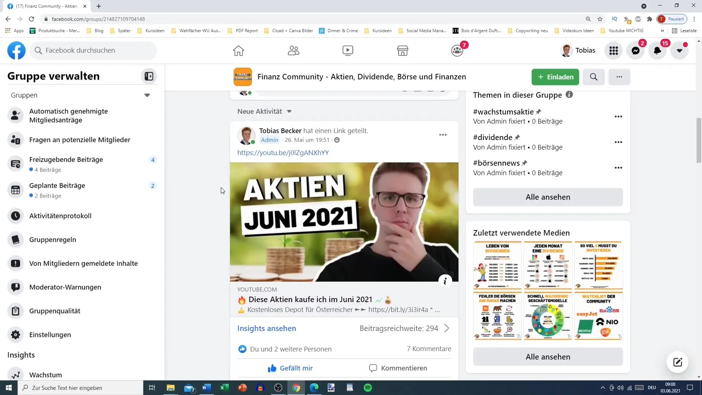Expand Insights ansehen chevron arrow
The height and width of the screenshot is (395, 702).
point(446,328)
